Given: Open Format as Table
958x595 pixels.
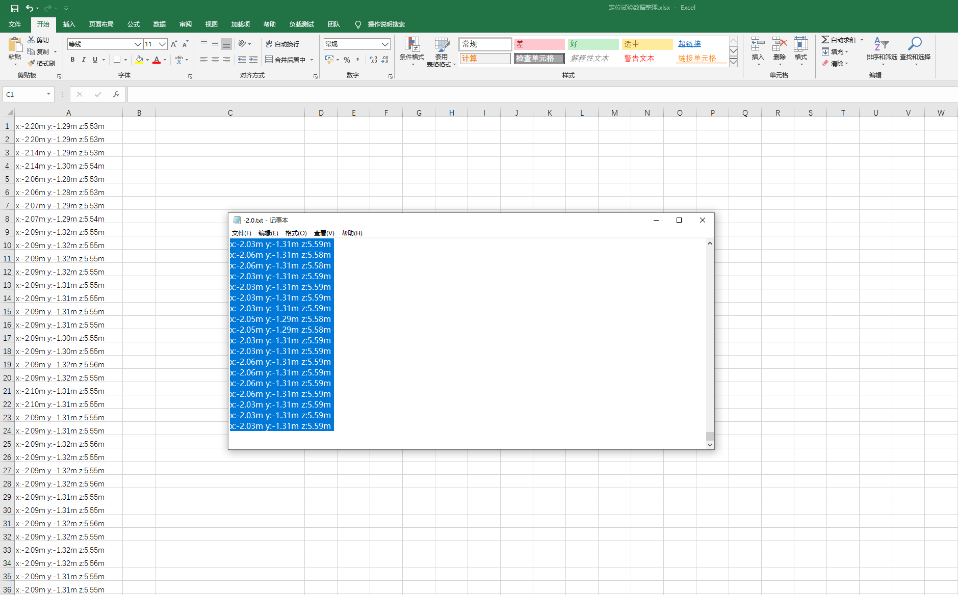Looking at the screenshot, I should point(441,51).
